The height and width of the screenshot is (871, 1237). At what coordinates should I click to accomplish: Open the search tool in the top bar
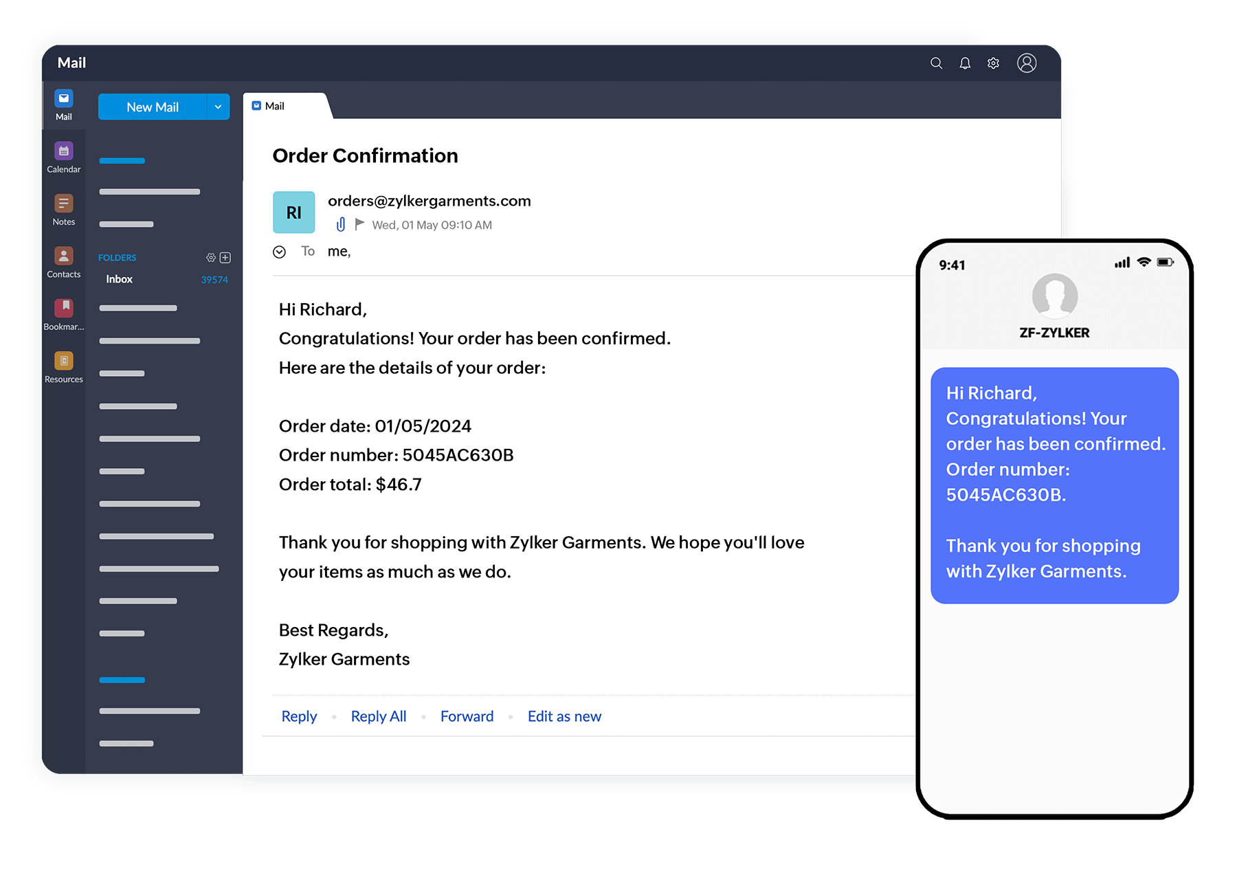937,63
